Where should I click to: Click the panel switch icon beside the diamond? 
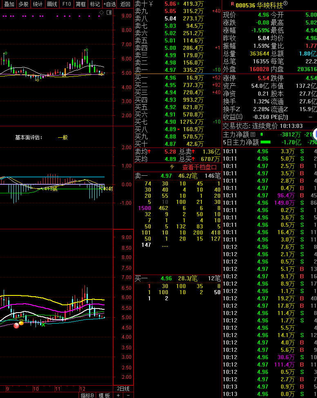tap(109, 13)
